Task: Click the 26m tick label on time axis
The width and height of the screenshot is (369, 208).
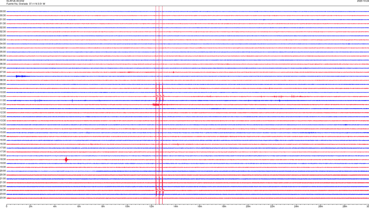Action: pyautogui.click(x=321, y=206)
